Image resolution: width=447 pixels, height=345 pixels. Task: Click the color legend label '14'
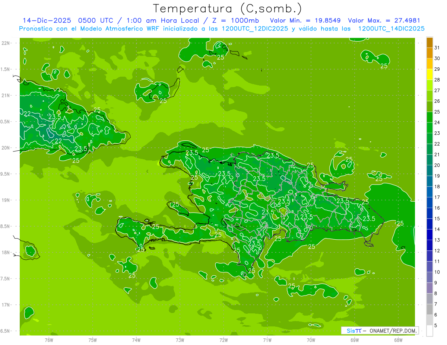click(x=437, y=229)
